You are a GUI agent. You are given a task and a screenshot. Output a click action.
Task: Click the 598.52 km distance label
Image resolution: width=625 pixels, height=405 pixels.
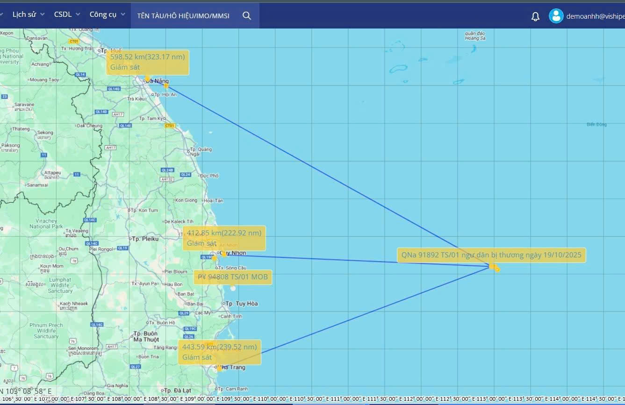pos(148,57)
